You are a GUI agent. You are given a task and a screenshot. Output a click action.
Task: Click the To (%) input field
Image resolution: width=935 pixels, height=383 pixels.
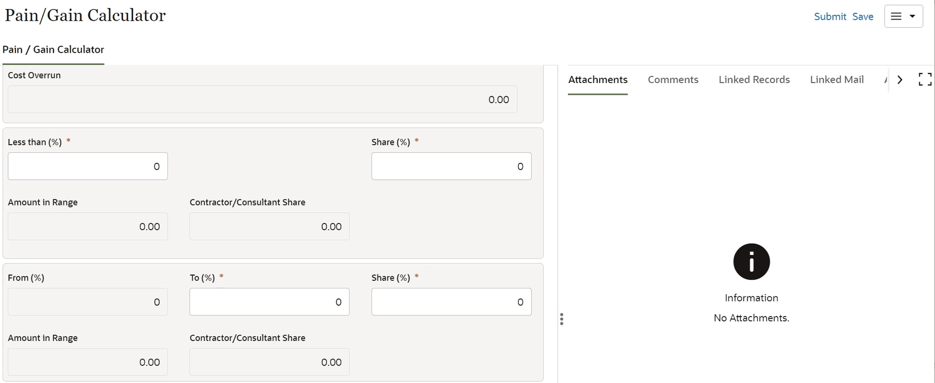(x=269, y=302)
